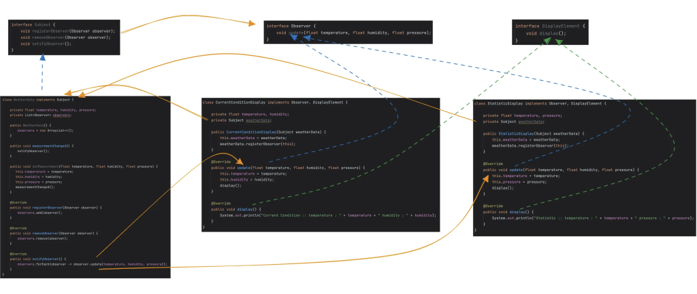Image resolution: width=697 pixels, height=294 pixels.
Task: Click the Observer interface code block
Action: pyautogui.click(x=348, y=33)
